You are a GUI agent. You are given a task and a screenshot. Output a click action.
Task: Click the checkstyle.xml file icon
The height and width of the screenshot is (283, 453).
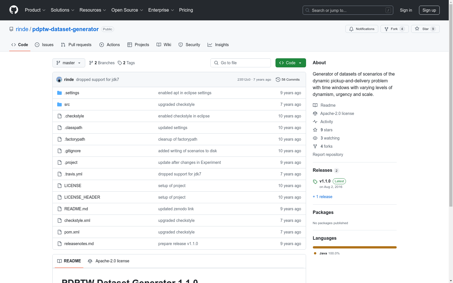(59, 220)
